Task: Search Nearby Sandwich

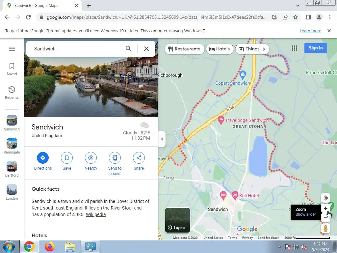Action: pyautogui.click(x=91, y=161)
